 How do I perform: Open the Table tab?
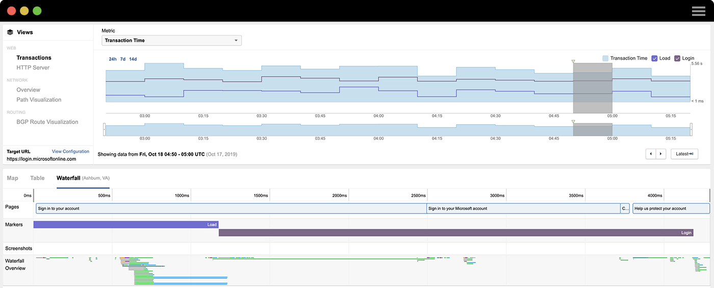coord(37,178)
